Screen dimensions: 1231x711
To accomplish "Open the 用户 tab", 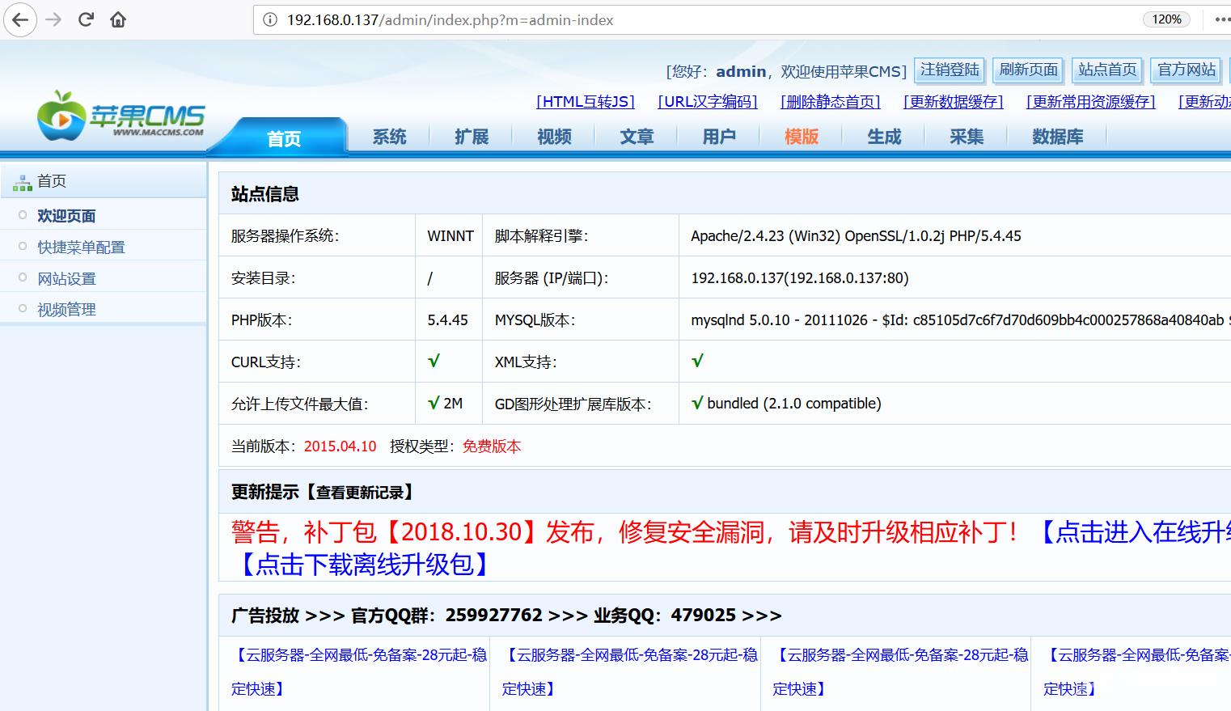I will pos(719,137).
